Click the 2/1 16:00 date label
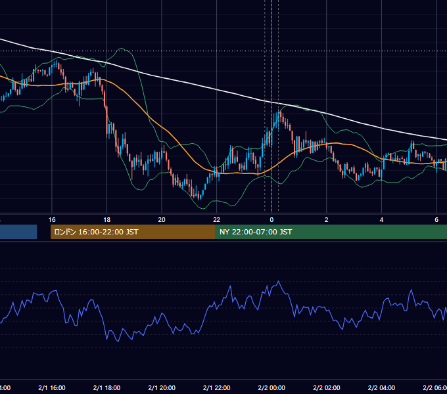The height and width of the screenshot is (394, 447). point(52,387)
